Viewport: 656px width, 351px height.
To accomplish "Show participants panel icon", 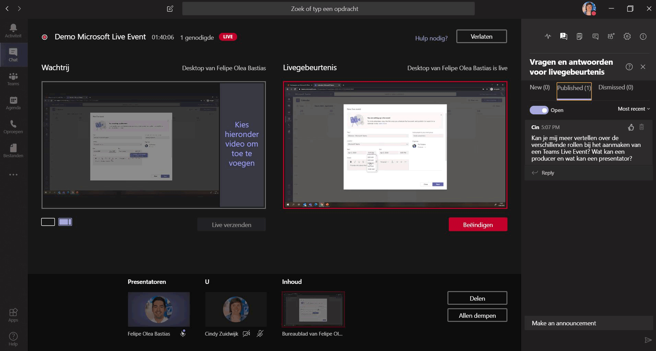I will (x=611, y=36).
